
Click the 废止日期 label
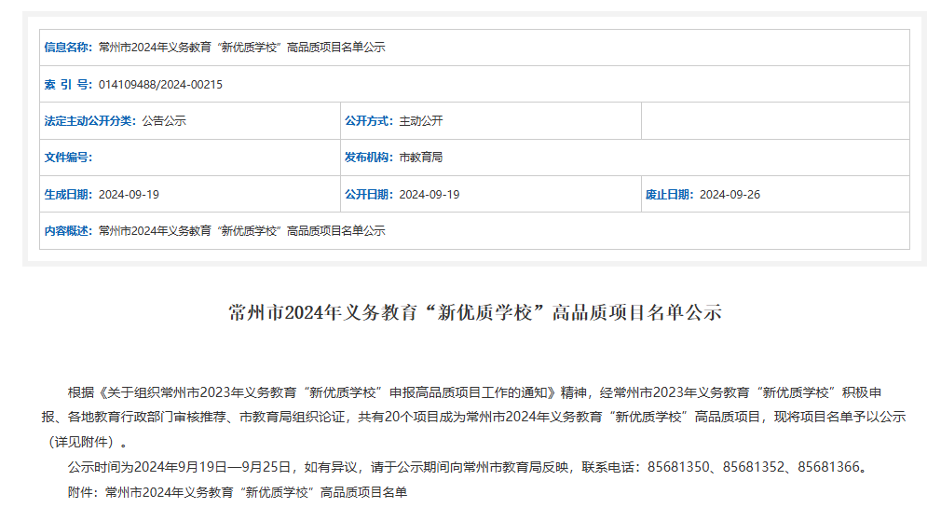669,195
